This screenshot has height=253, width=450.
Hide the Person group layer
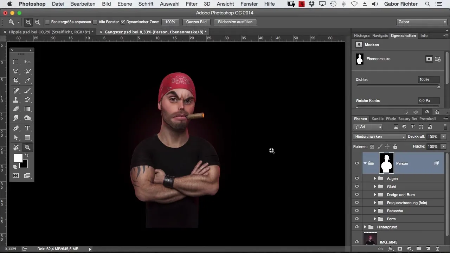357,163
